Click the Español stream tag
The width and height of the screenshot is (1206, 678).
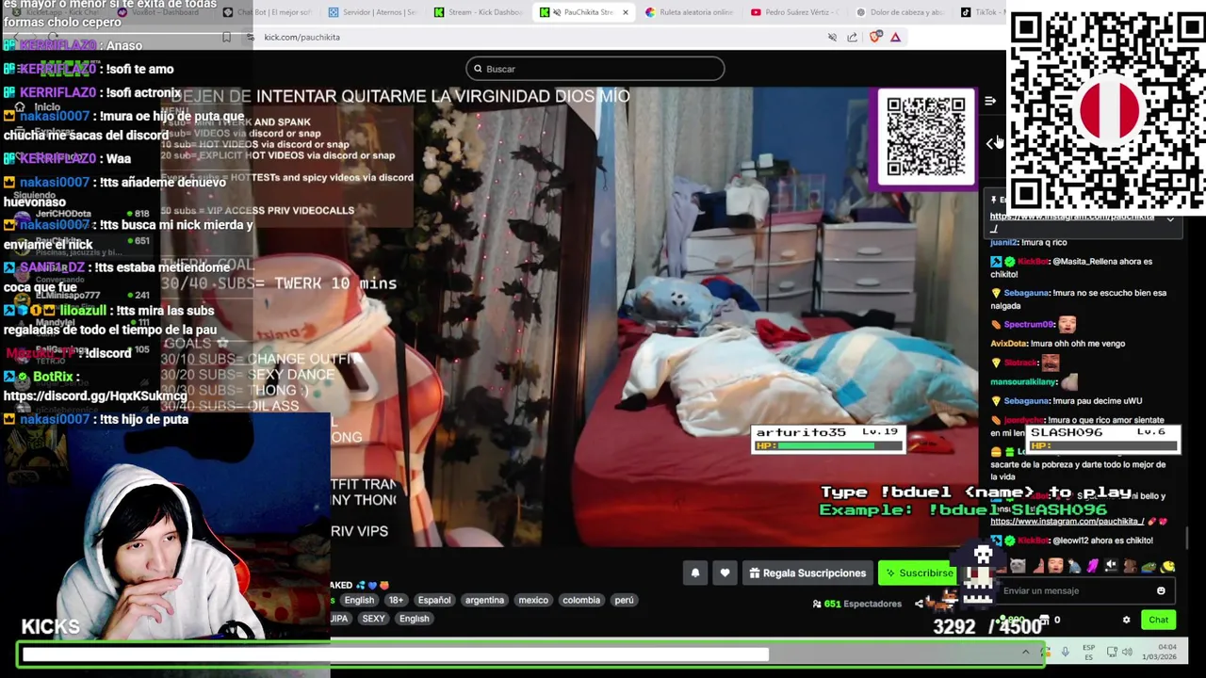434,600
